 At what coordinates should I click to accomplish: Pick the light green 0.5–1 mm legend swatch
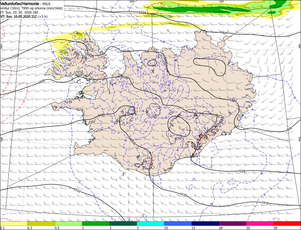click(x=69, y=224)
